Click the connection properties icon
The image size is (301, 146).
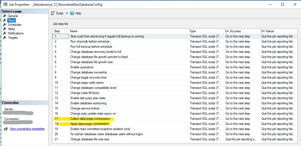click(x=5, y=129)
